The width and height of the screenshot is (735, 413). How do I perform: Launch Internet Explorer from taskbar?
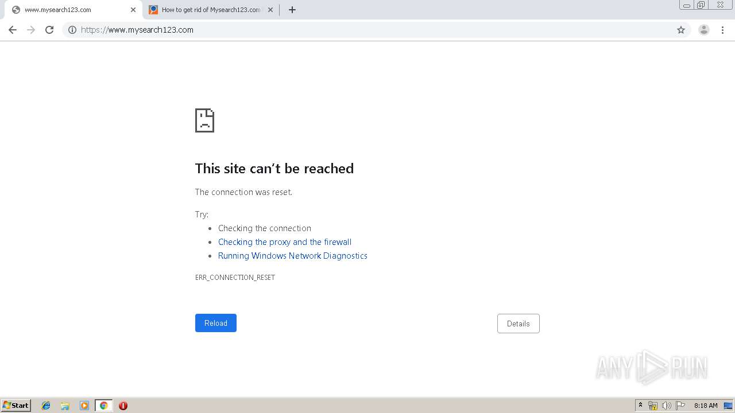pos(46,406)
